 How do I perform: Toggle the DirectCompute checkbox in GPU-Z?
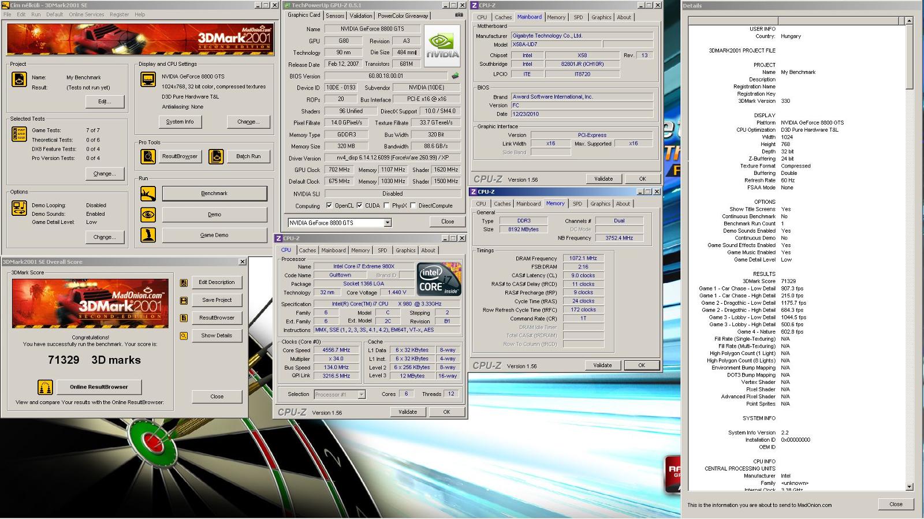[x=413, y=206]
